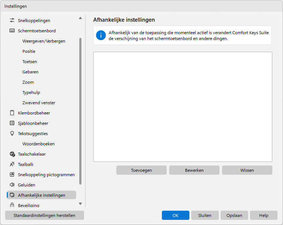Click the Afhankelijke instellingen window icon
Screen dimensions: 283x225
[12, 195]
